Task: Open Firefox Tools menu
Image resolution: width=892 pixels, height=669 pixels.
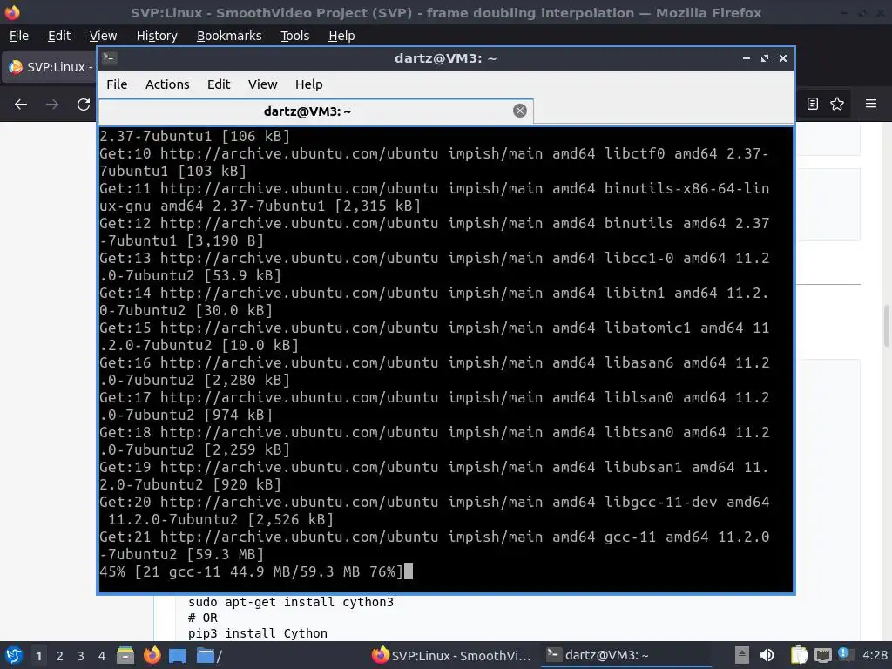Action: coord(294,36)
